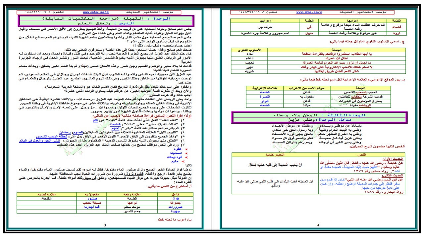Select the red word "ثروة" in the parsing table
Screen dimensions: 424x238
coord(397,33)
